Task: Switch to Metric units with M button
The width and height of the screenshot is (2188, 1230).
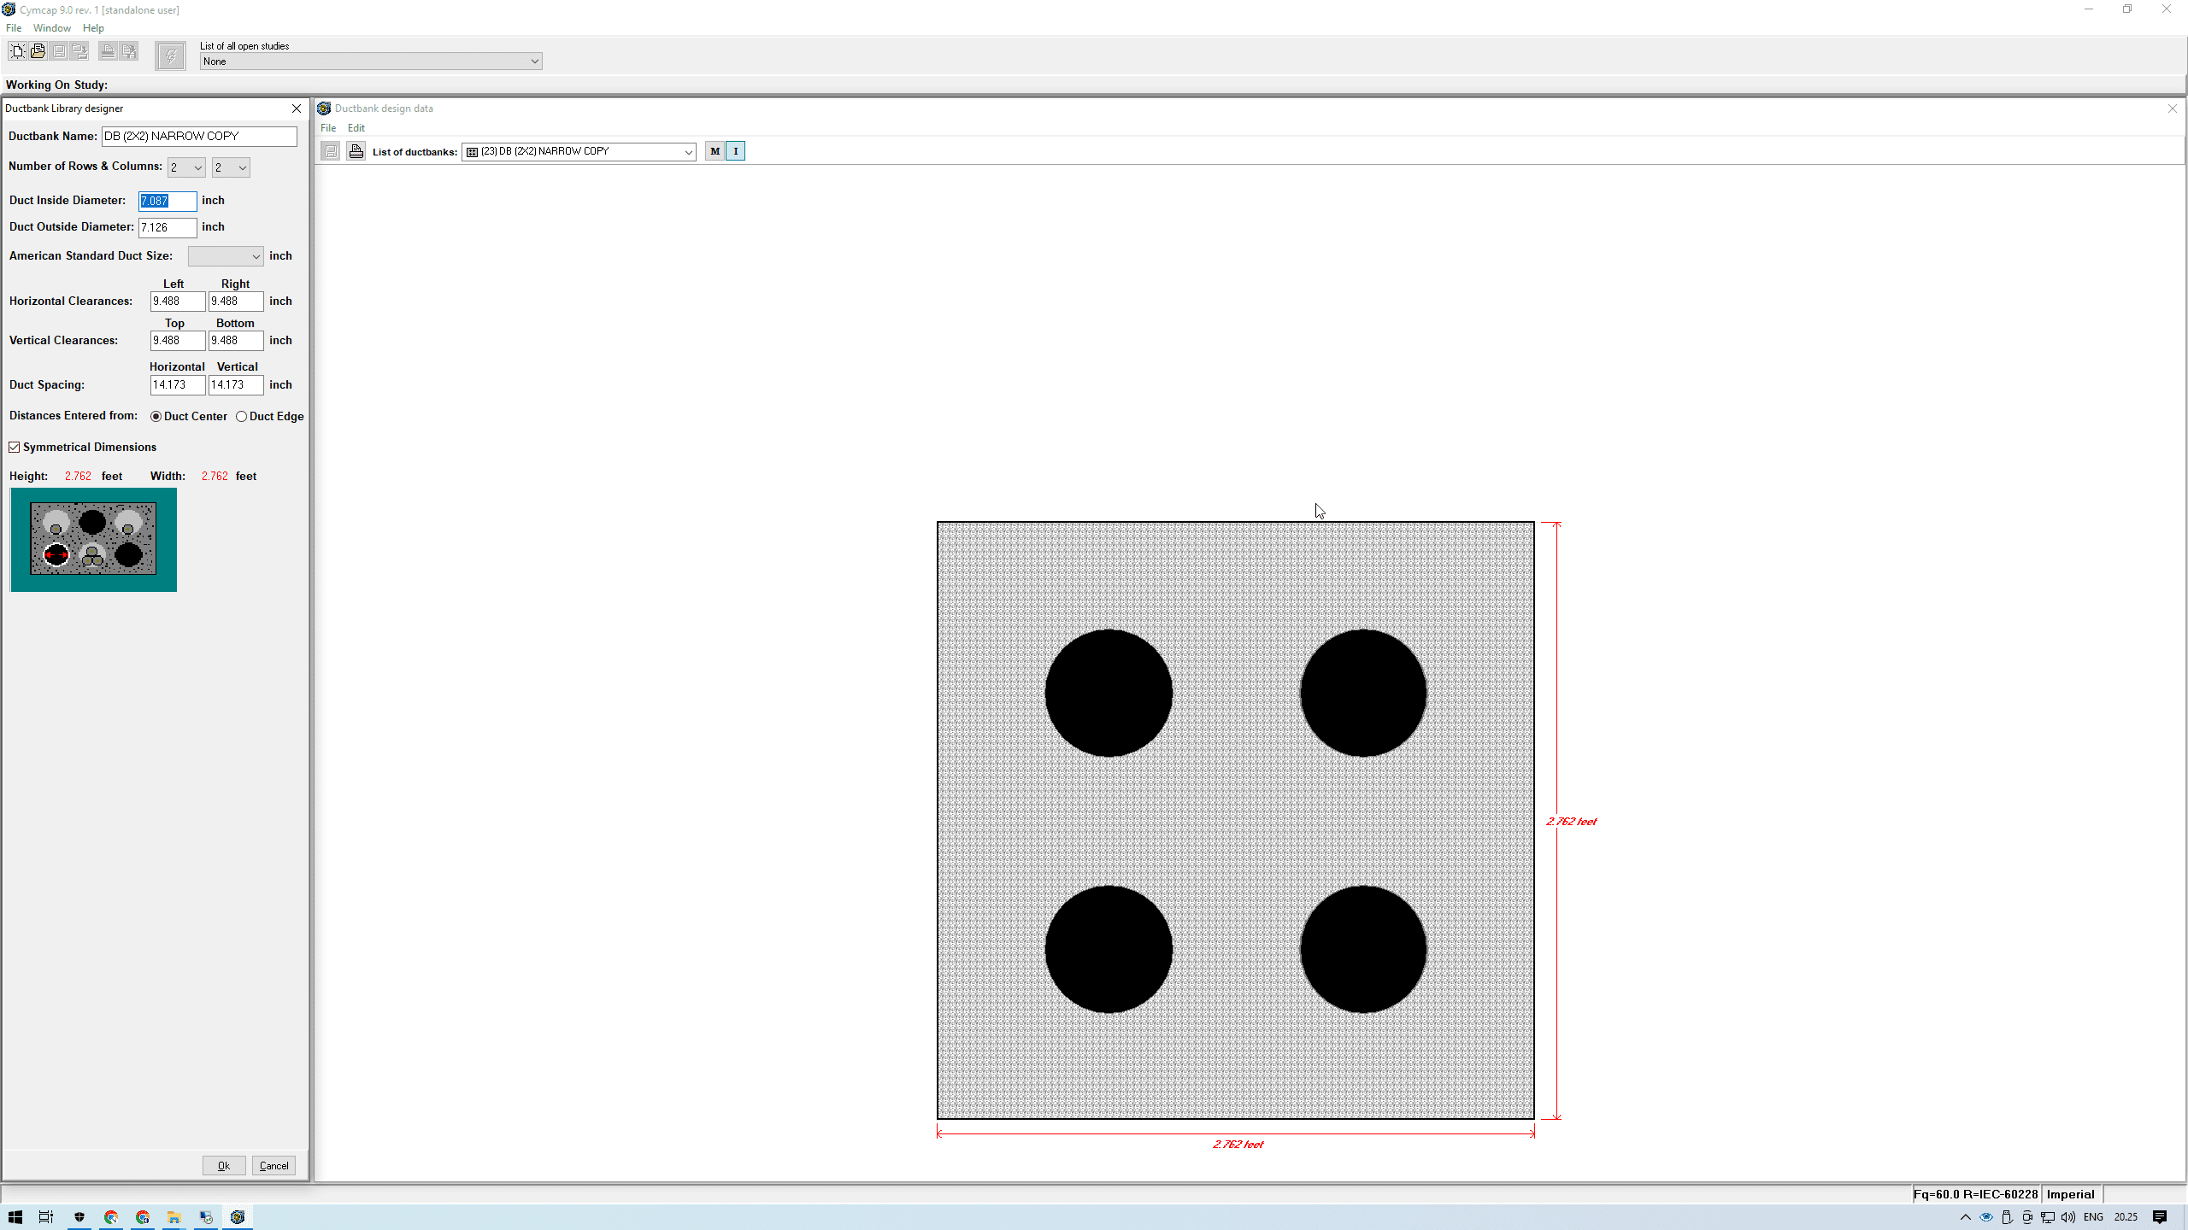Action: click(715, 151)
